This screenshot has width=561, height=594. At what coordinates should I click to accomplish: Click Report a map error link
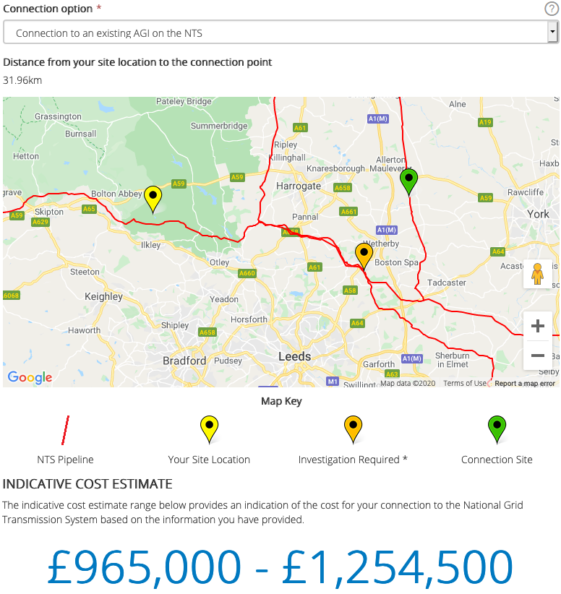(525, 384)
